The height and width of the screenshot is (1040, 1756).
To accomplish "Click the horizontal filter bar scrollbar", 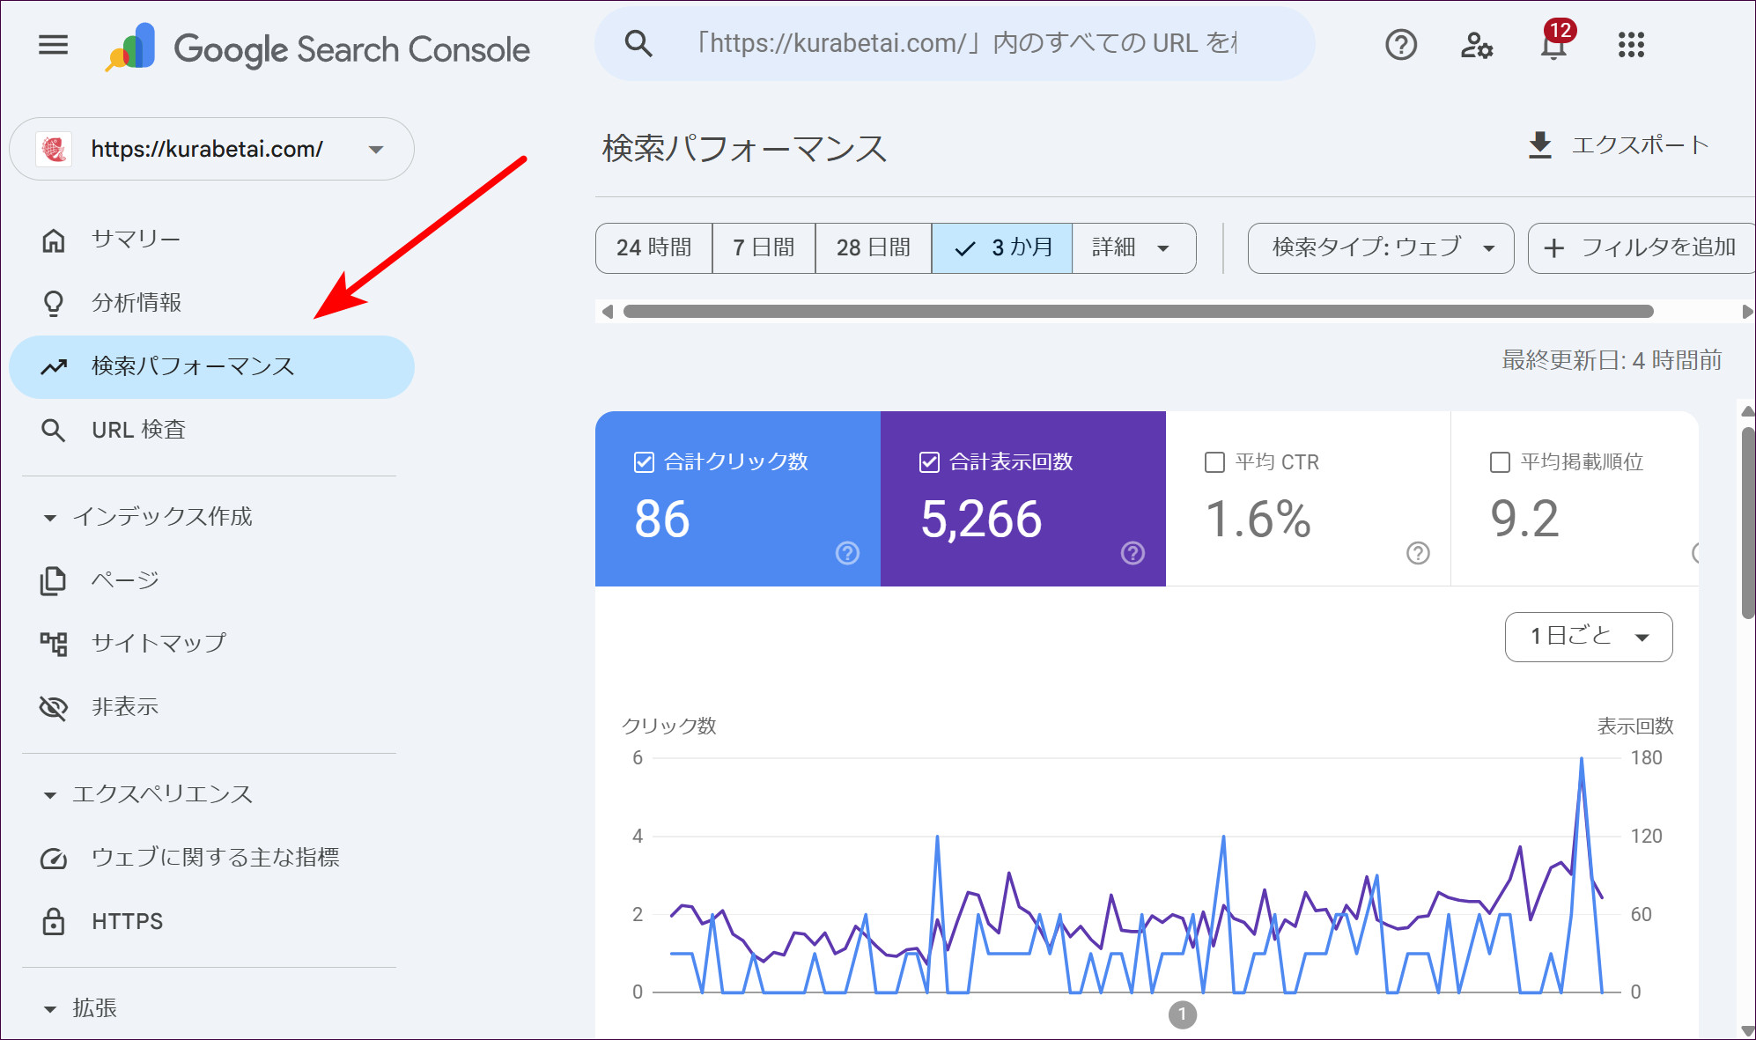I will (x=1138, y=312).
